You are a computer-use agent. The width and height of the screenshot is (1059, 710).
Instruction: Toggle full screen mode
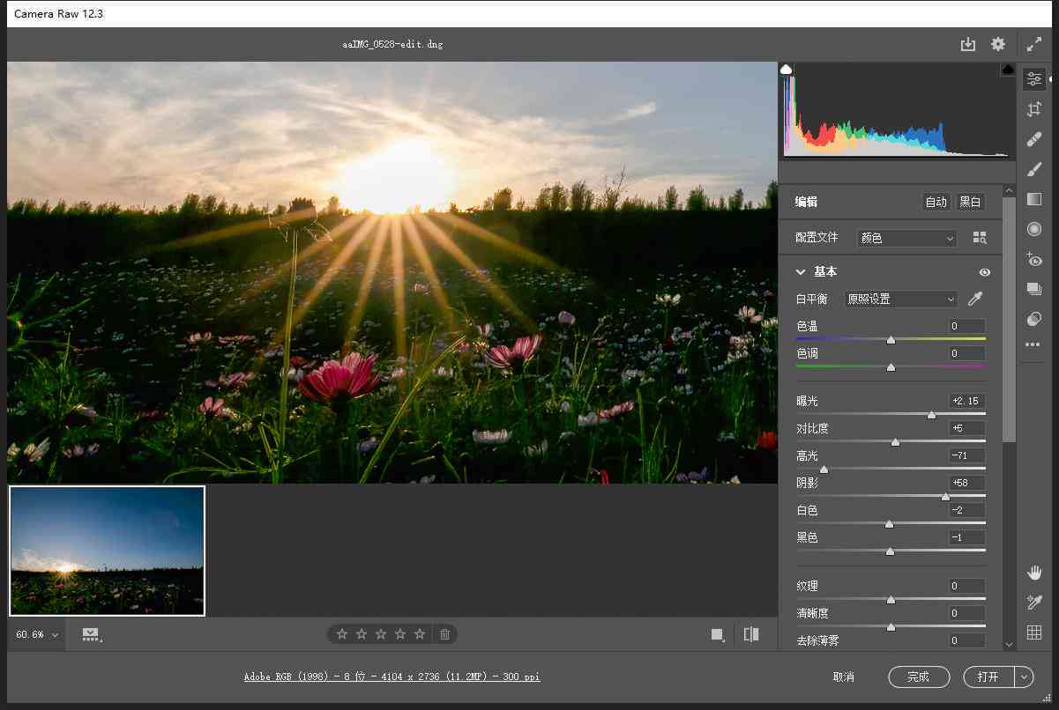(x=1034, y=44)
